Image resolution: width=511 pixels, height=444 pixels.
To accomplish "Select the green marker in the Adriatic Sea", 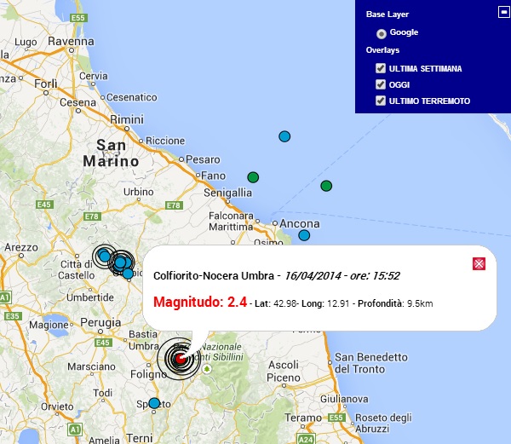I will 325,186.
